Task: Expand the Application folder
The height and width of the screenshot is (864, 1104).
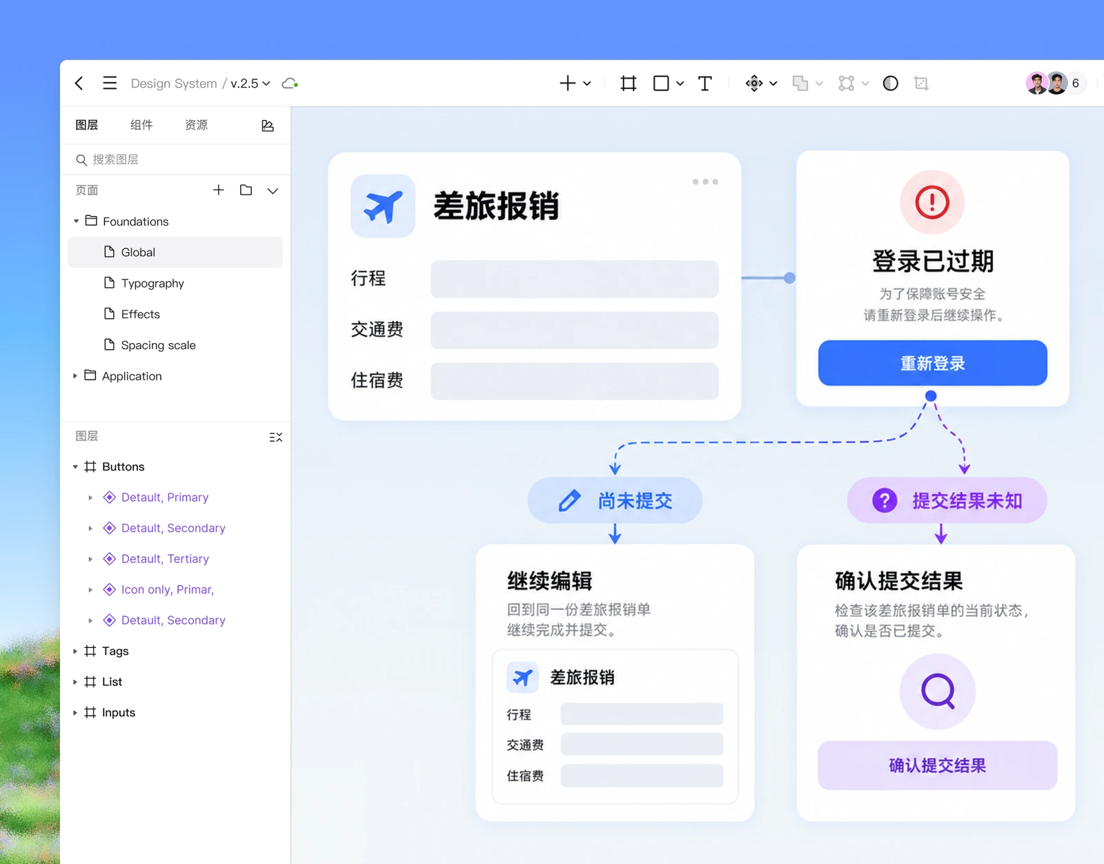Action: click(x=75, y=376)
